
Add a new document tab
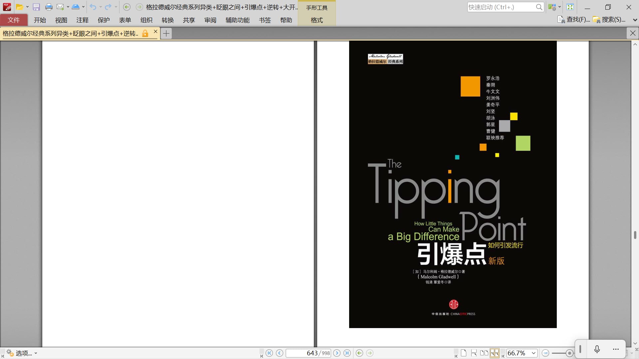tap(166, 33)
